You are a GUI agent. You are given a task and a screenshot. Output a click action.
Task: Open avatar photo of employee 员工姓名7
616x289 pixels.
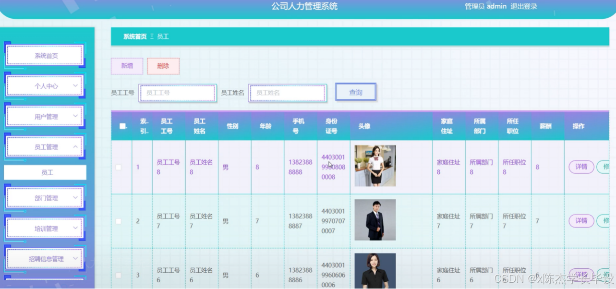[375, 220]
